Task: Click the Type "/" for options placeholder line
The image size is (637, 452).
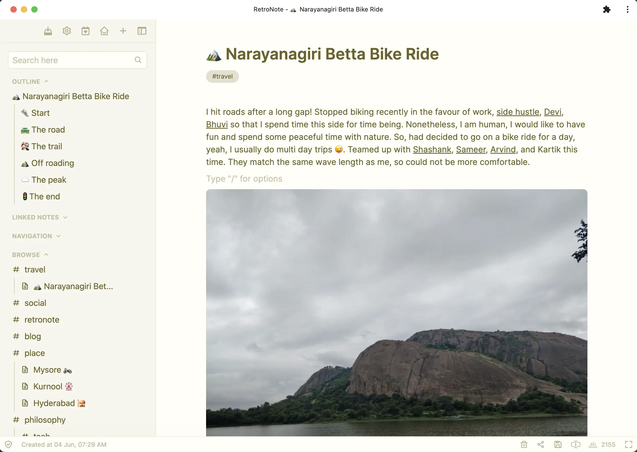Action: pyautogui.click(x=244, y=179)
